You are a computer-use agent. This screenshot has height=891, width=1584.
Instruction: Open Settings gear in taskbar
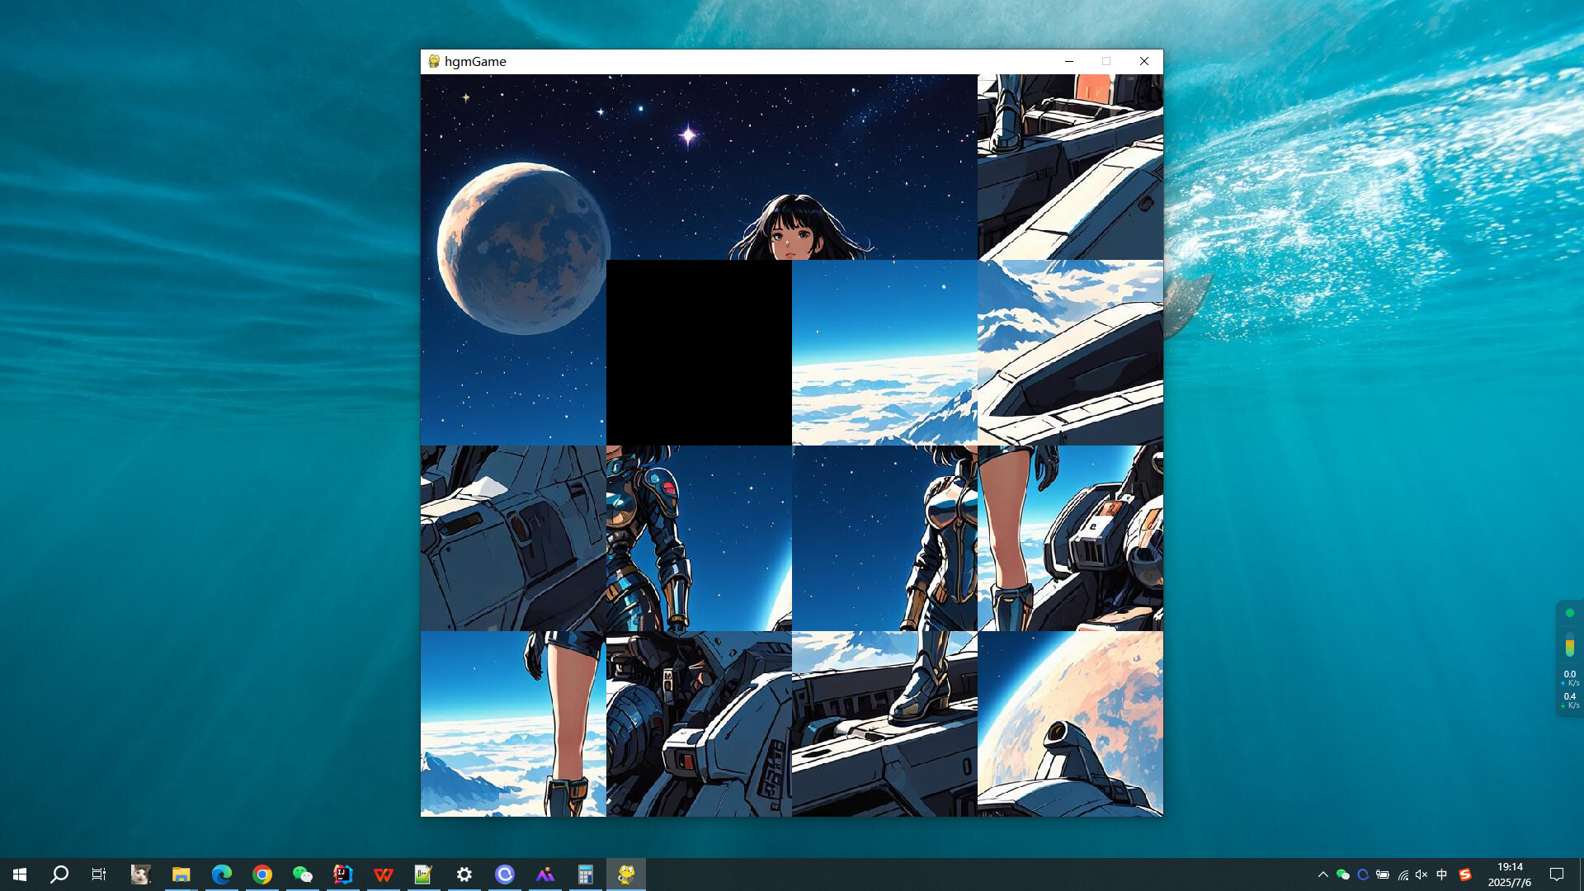(x=464, y=874)
